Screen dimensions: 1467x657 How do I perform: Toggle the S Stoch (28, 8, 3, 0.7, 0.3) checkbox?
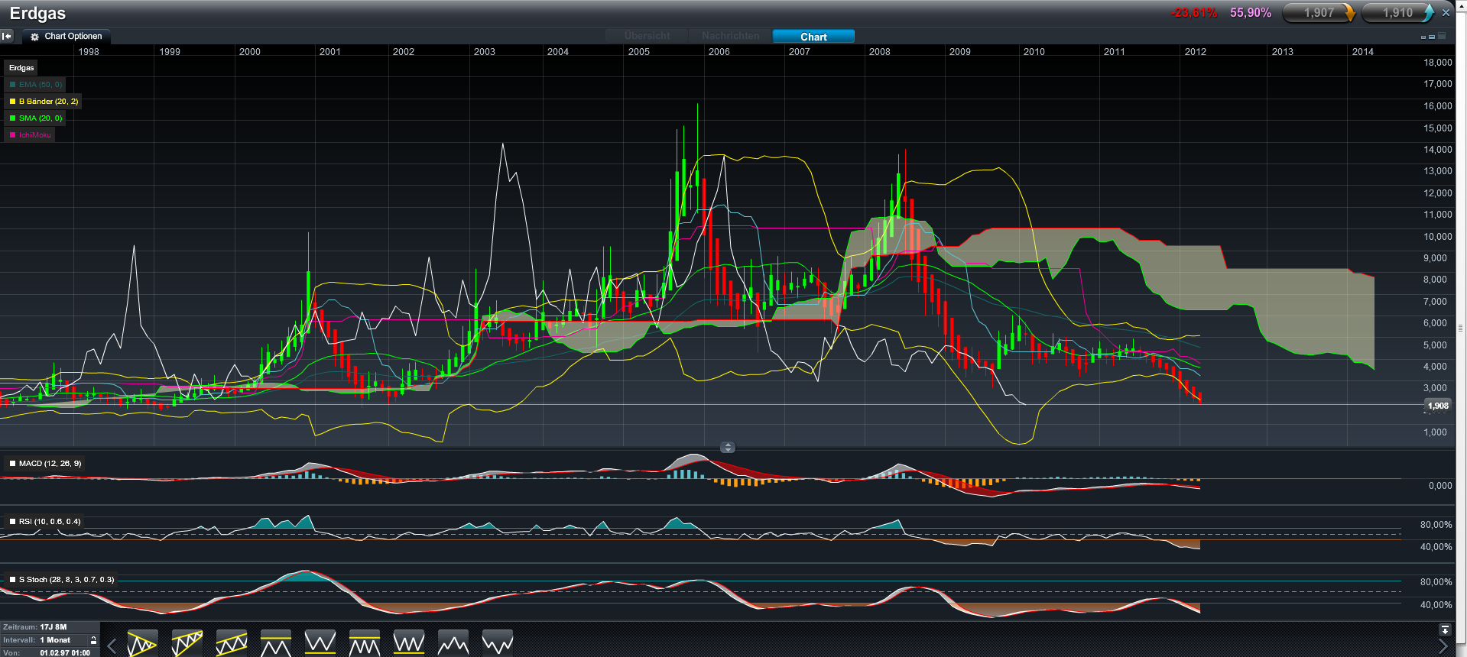(13, 580)
